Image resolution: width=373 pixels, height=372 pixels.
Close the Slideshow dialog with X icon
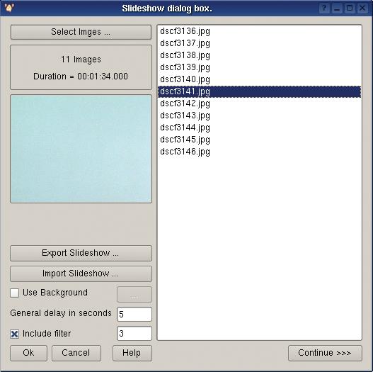[362, 9]
